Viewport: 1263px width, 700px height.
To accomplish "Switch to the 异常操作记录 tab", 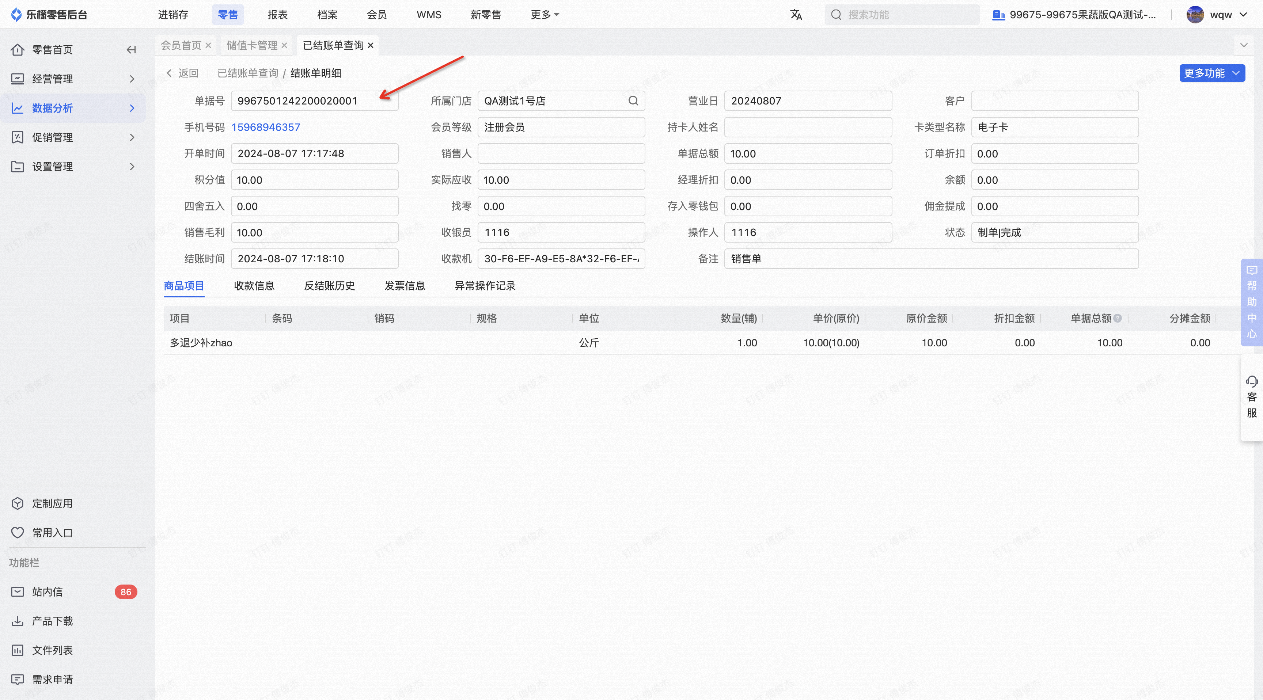I will pos(485,286).
